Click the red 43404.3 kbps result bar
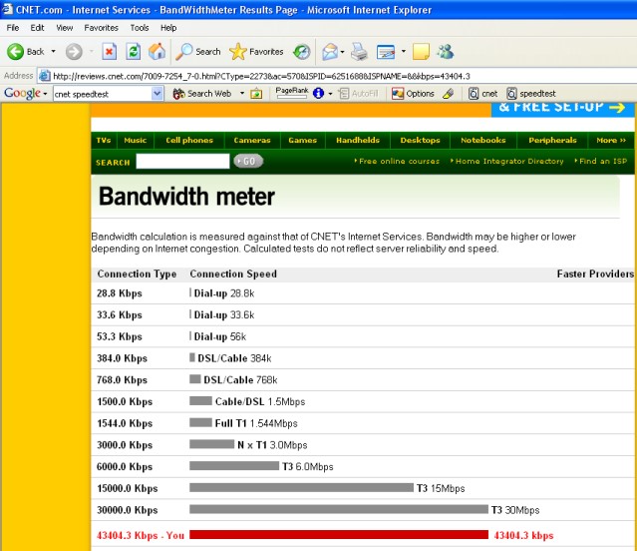 tap(339, 535)
